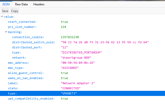Select the connection_cookie key

pos(28,37)
